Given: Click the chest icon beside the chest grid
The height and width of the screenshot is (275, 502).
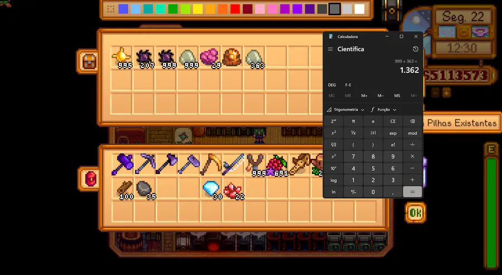Looking at the screenshot, I should click(x=88, y=61).
